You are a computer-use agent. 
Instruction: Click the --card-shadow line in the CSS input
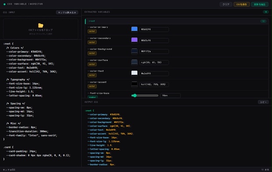point(38,155)
